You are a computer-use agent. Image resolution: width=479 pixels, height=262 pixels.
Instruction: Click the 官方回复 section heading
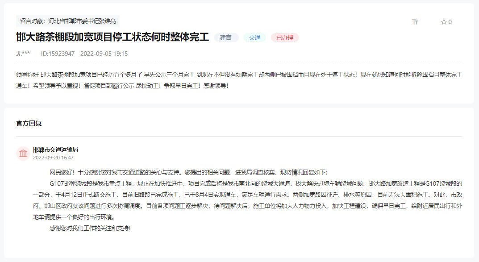(x=29, y=123)
